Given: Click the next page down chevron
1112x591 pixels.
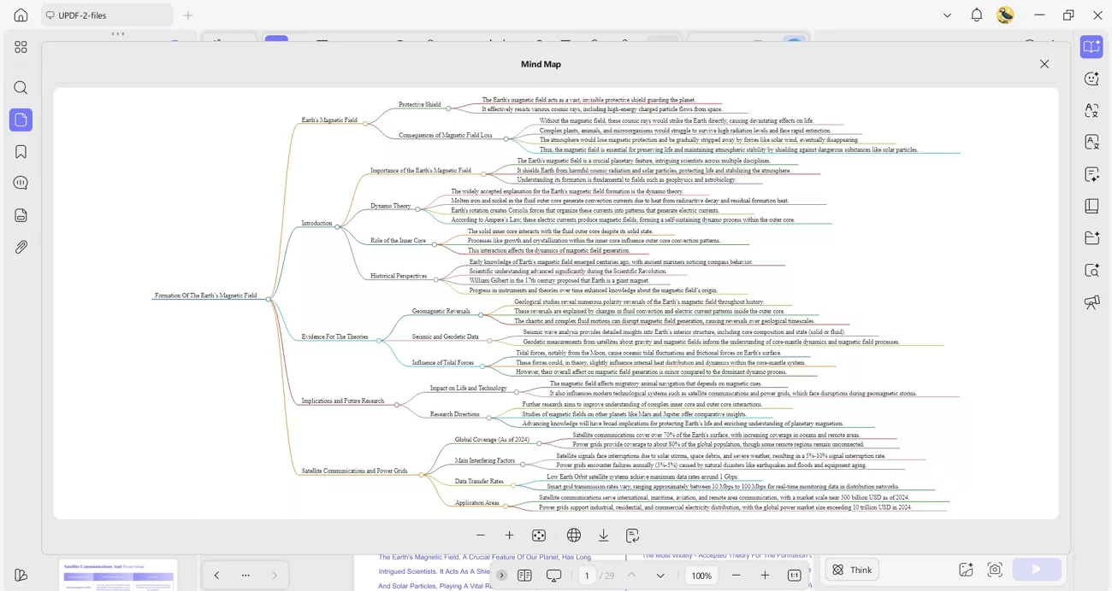Looking at the screenshot, I should pyautogui.click(x=660, y=576).
